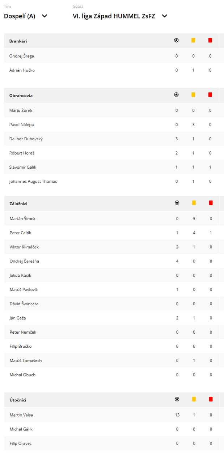Click red card icon in Brankári header

[x=210, y=40]
